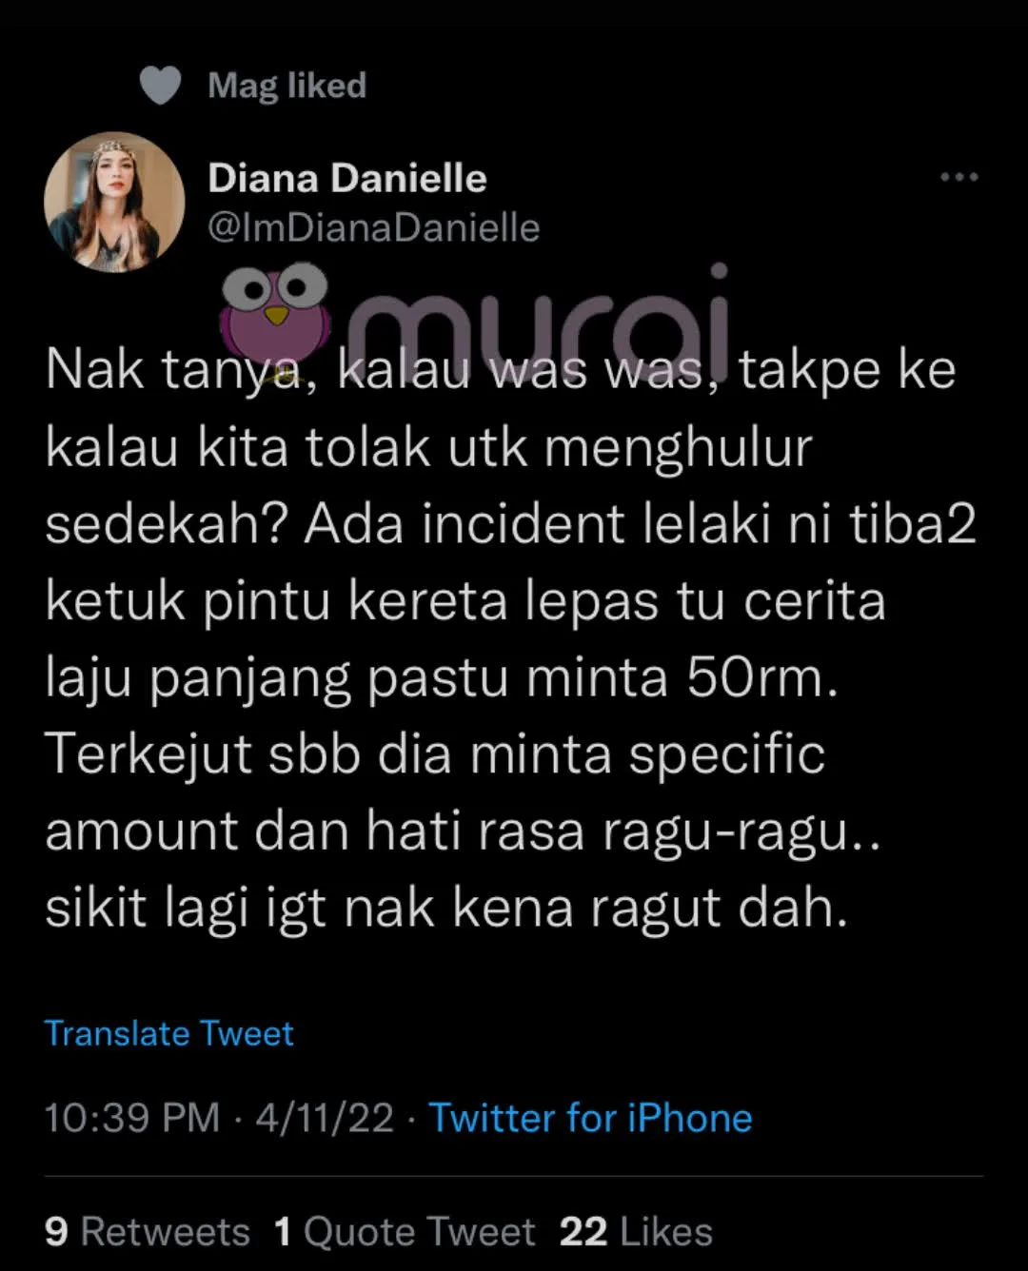Open Diana Danielle's profile picture

click(114, 202)
